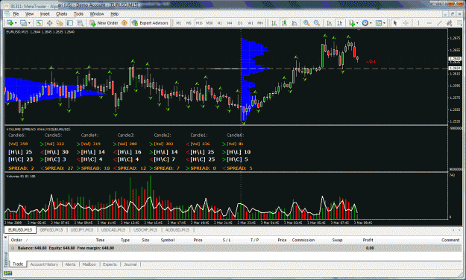This screenshot has height=280, width=466.
Task: Switch to the USDCHF,M15 chart tab
Action: pyautogui.click(x=145, y=230)
